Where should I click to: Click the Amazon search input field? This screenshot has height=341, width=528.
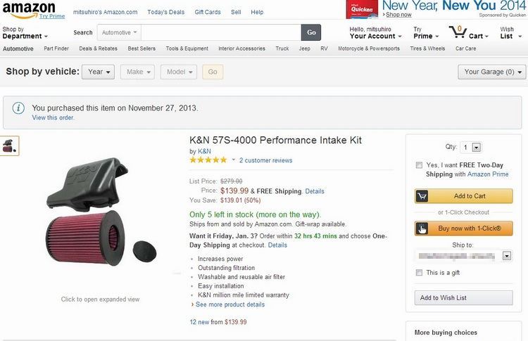tap(221, 32)
